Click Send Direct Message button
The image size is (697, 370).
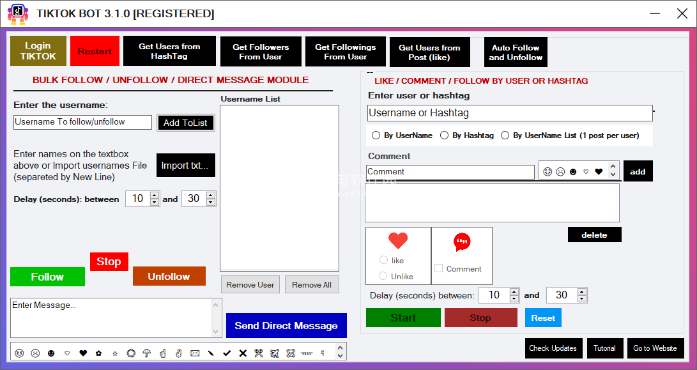[x=286, y=325]
